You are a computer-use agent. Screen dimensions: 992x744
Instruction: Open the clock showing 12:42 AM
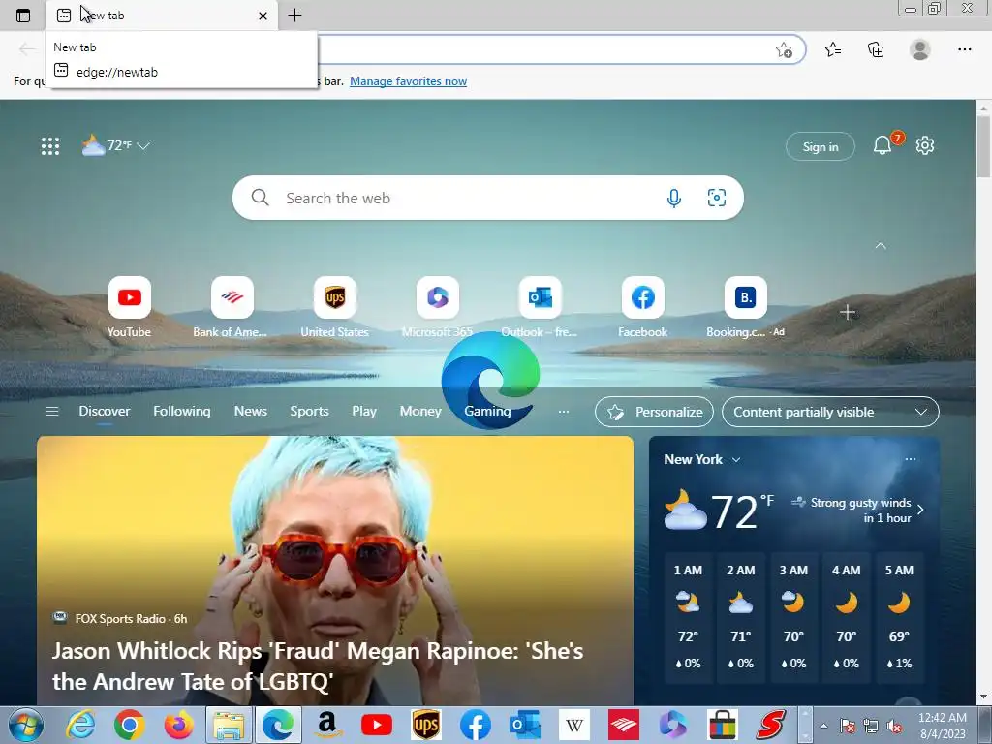[942, 726]
